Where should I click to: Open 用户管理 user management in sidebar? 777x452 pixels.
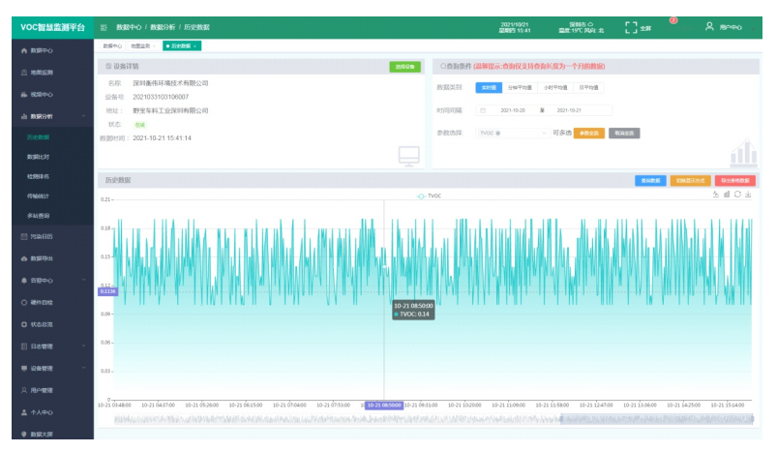[x=52, y=390]
